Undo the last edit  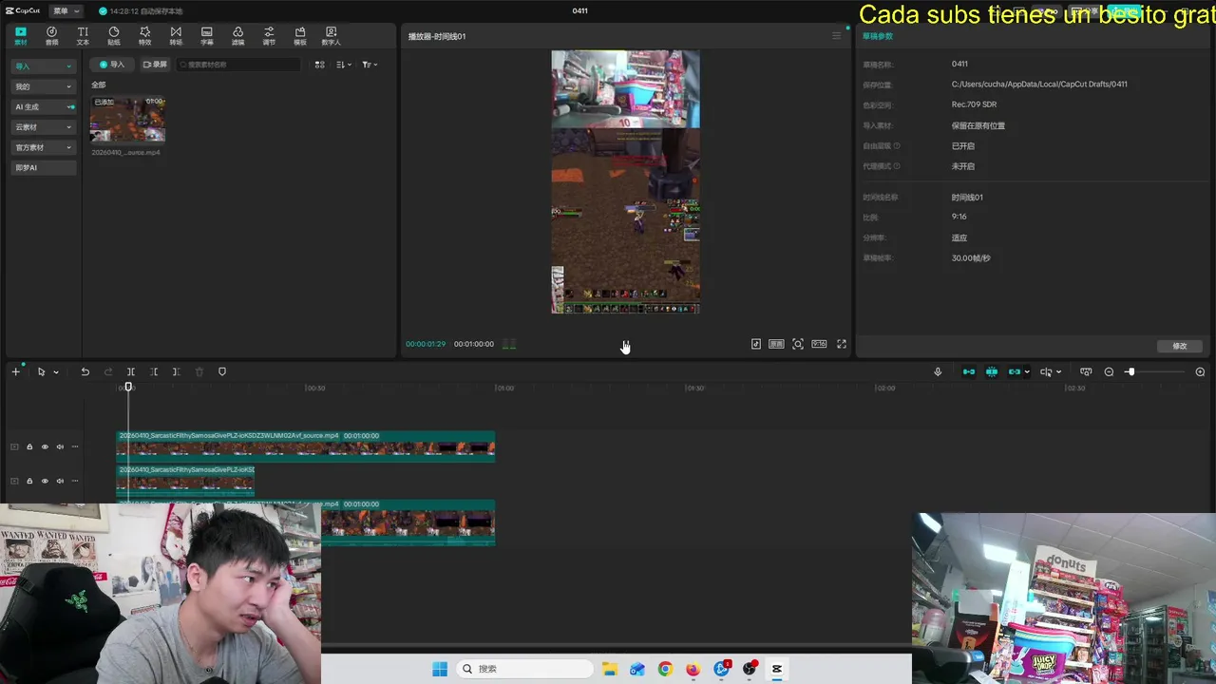pyautogui.click(x=85, y=371)
